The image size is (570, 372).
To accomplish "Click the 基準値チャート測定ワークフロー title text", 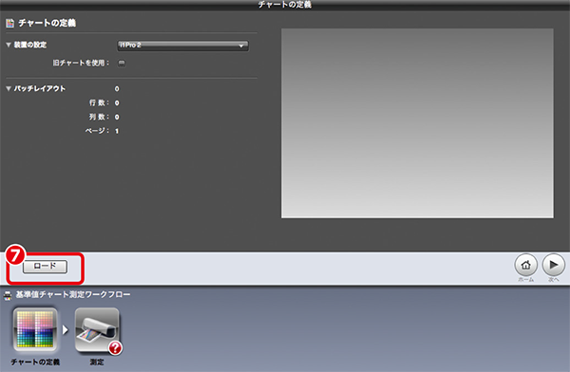I will 73,294.
